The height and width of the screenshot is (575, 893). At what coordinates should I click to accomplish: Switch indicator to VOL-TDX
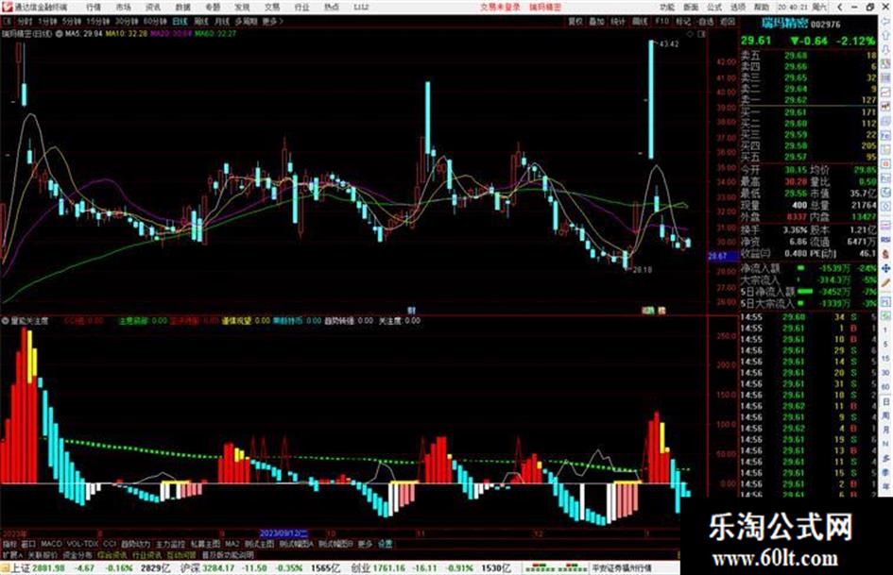coord(82,544)
